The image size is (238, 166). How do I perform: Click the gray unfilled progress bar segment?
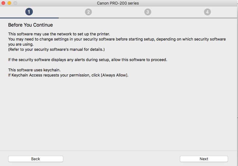[148, 18]
